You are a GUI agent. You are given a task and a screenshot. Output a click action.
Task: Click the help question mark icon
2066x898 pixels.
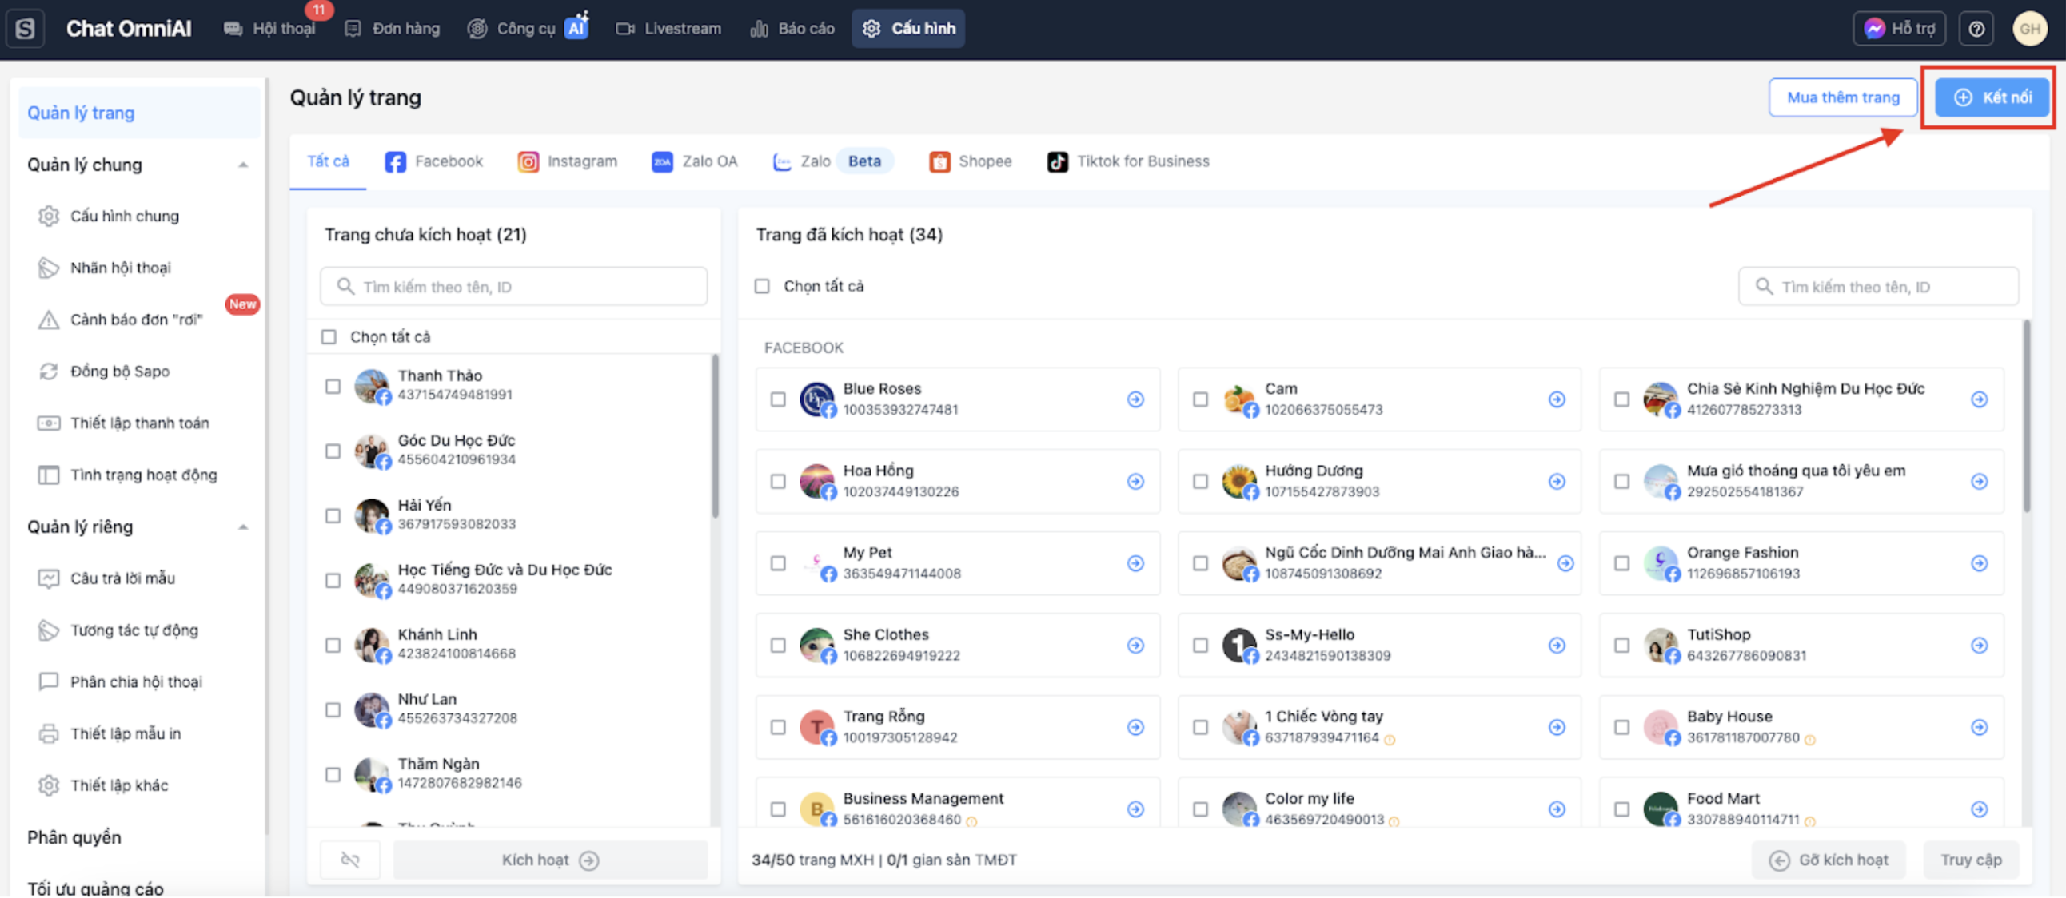coord(1976,29)
